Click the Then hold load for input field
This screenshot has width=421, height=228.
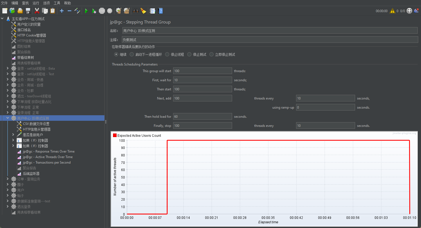(x=202, y=117)
